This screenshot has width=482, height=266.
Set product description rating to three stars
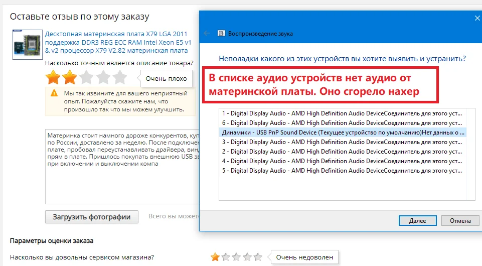[x=86, y=77]
